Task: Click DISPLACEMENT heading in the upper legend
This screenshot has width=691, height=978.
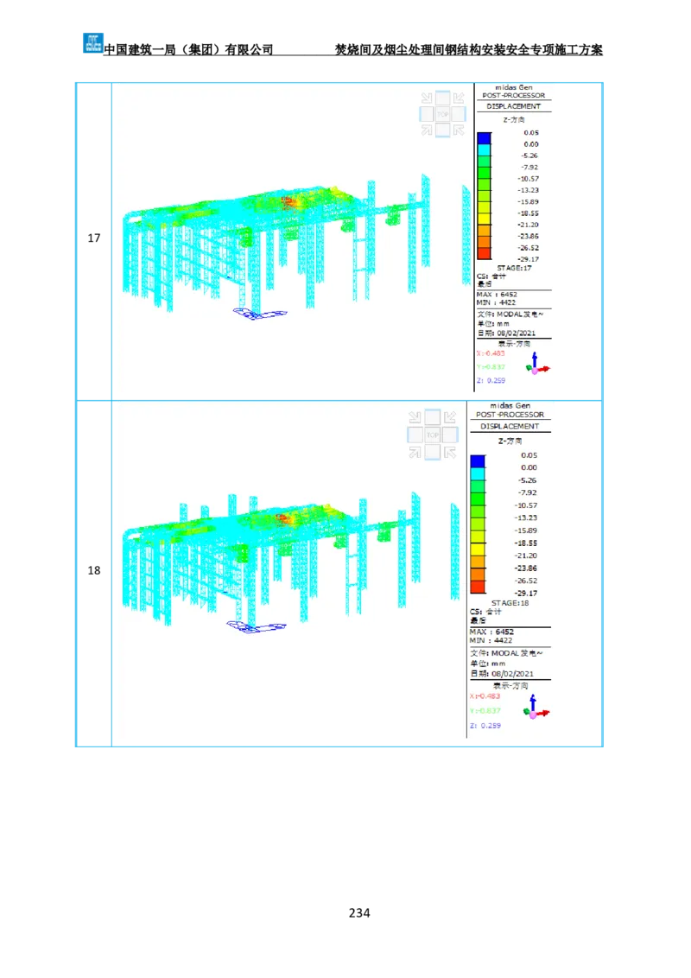Action: (513, 106)
